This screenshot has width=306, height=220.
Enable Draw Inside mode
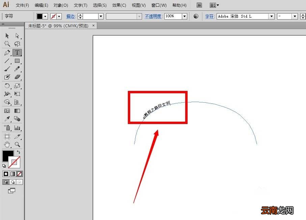(x=19, y=182)
